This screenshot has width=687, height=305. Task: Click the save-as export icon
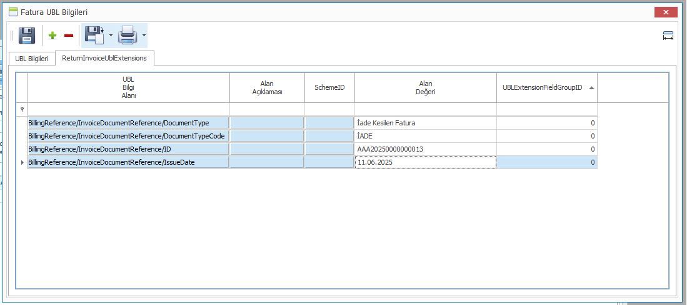click(x=94, y=36)
